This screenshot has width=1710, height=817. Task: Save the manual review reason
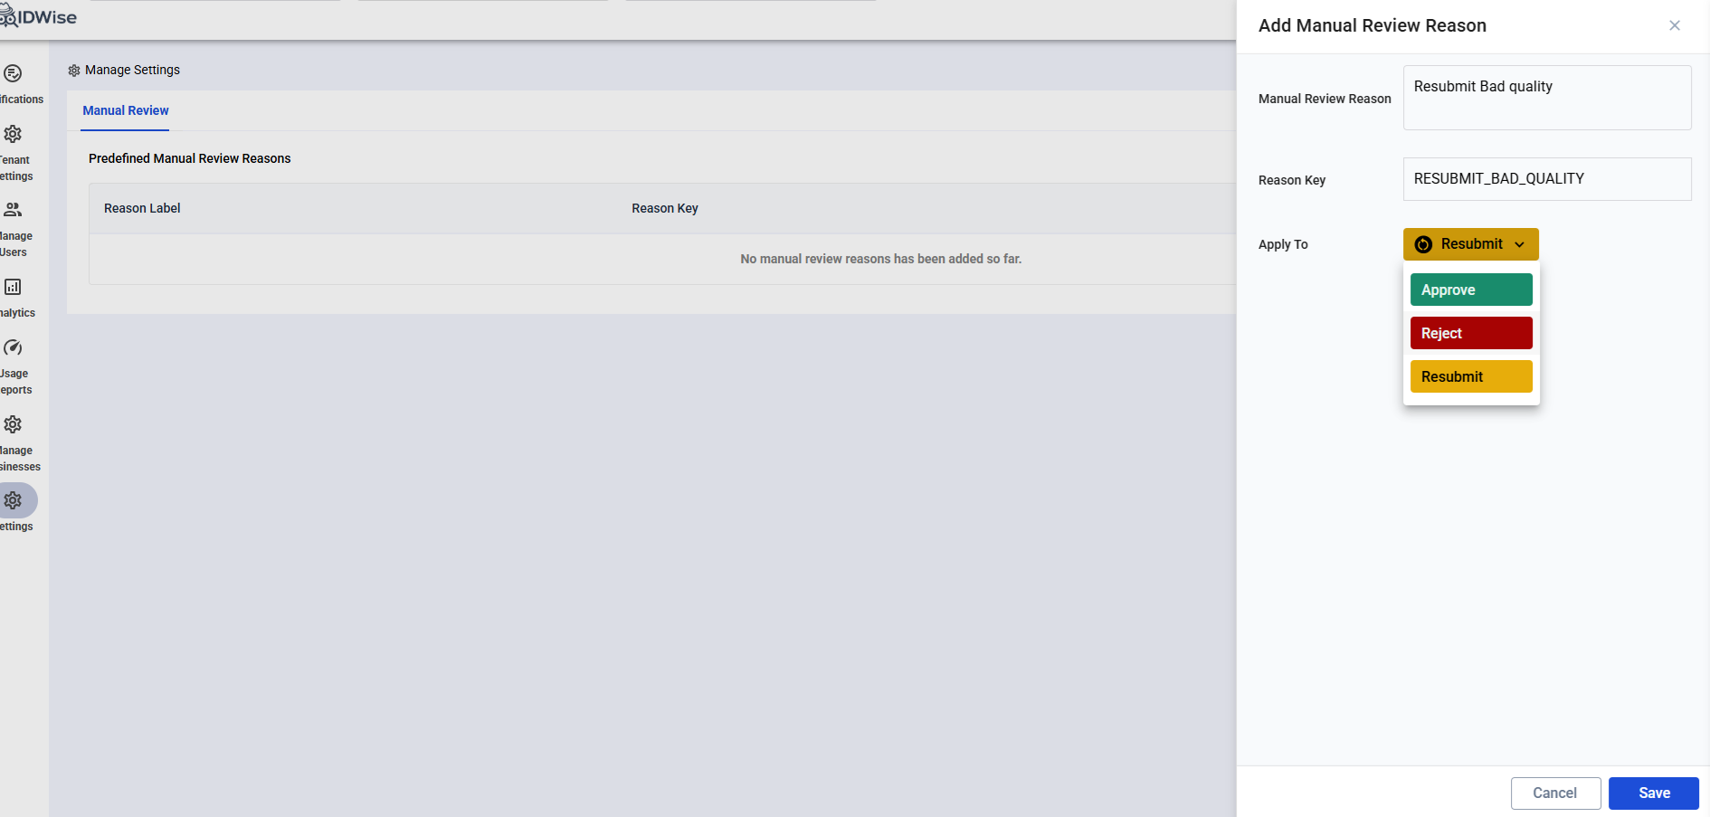1654,793
